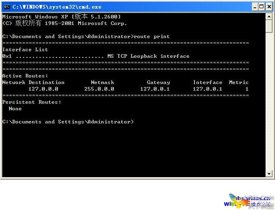Click the '0x1' interface index

pos(7,56)
